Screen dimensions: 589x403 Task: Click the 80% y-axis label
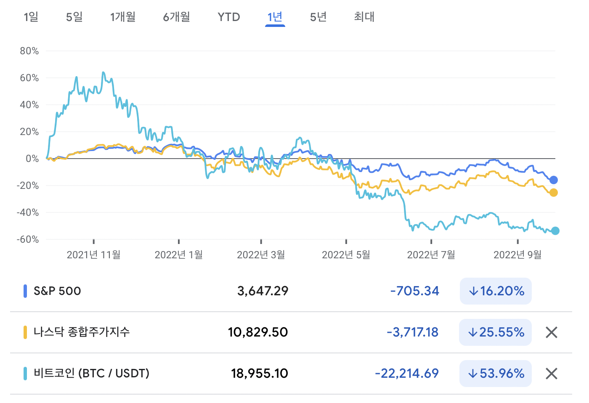[29, 51]
